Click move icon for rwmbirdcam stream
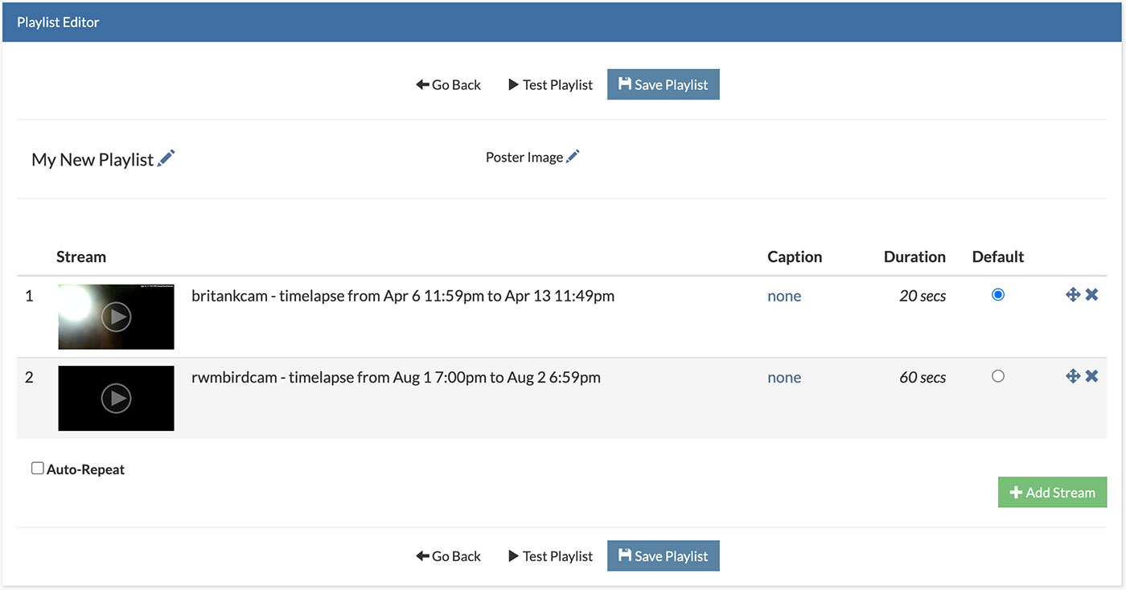The image size is (1126, 590). pos(1072,376)
